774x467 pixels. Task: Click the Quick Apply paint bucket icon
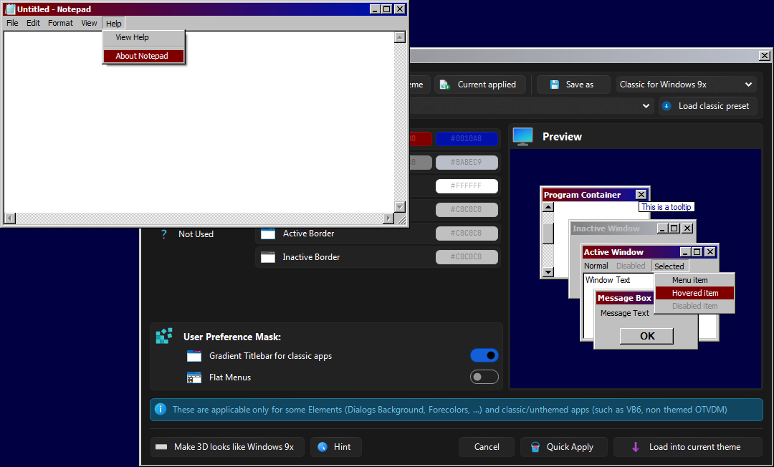[x=535, y=447]
